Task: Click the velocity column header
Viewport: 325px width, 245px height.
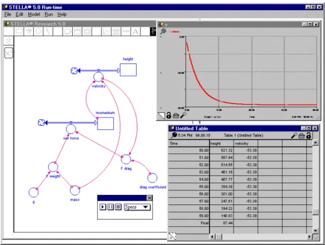Action: coord(246,143)
